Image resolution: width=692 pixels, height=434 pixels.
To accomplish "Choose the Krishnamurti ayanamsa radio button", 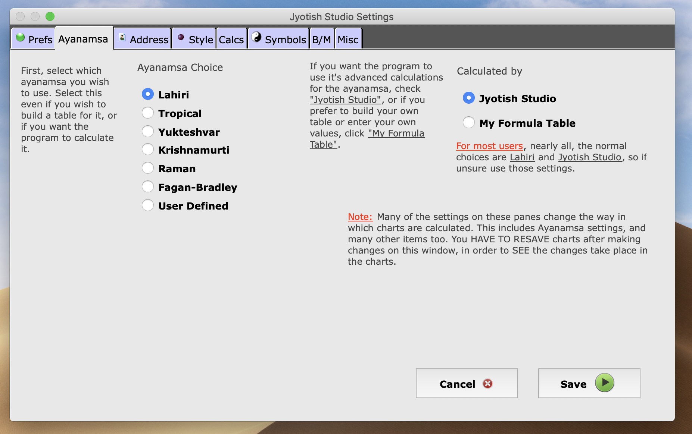I will tap(148, 150).
